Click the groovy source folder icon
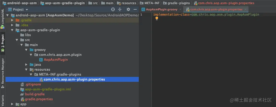The width and height of the screenshot is (276, 107). pos(32,50)
